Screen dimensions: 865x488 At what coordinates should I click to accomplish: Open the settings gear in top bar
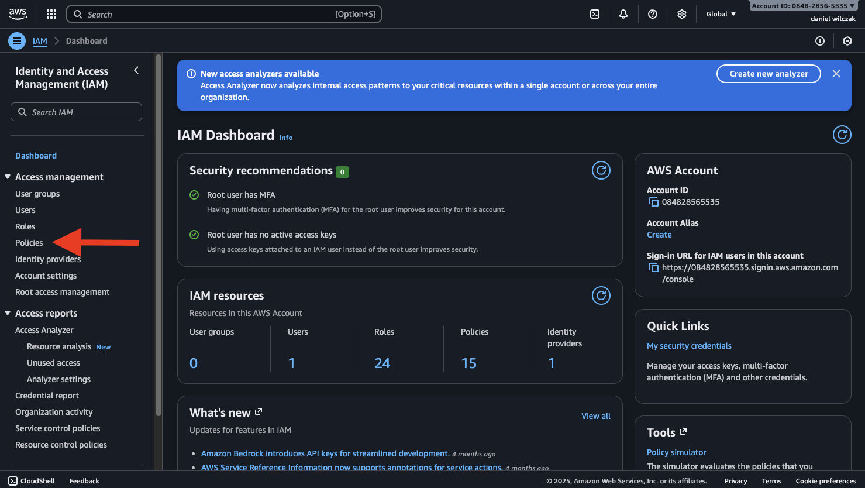coord(682,14)
